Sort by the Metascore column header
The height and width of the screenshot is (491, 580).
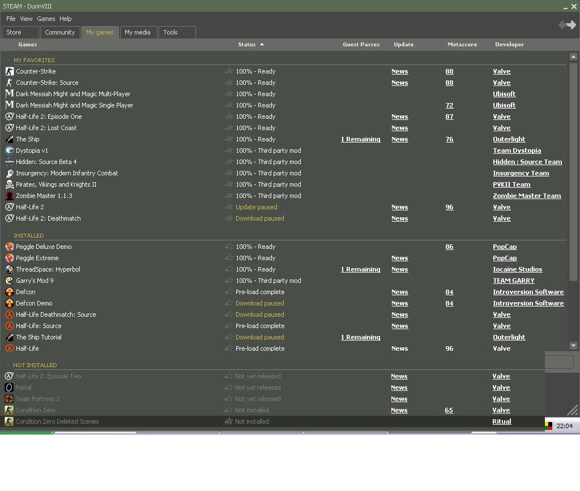click(x=462, y=44)
